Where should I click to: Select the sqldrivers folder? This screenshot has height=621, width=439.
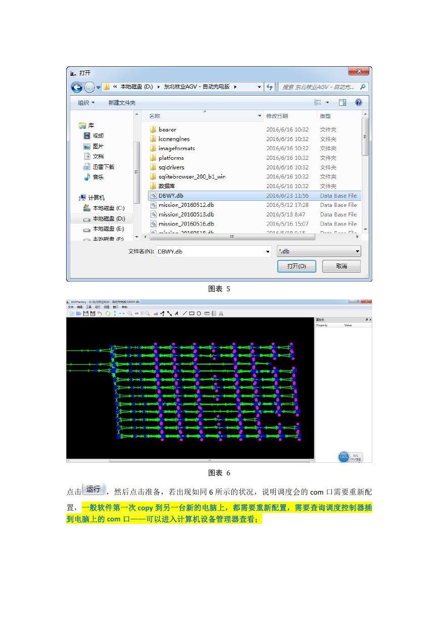[x=171, y=167]
